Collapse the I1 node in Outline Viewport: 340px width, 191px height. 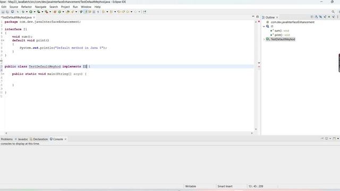[264, 27]
